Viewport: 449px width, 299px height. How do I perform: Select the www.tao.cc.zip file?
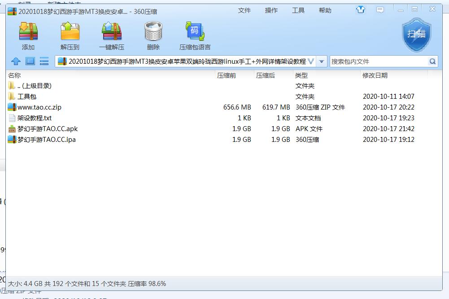point(39,107)
